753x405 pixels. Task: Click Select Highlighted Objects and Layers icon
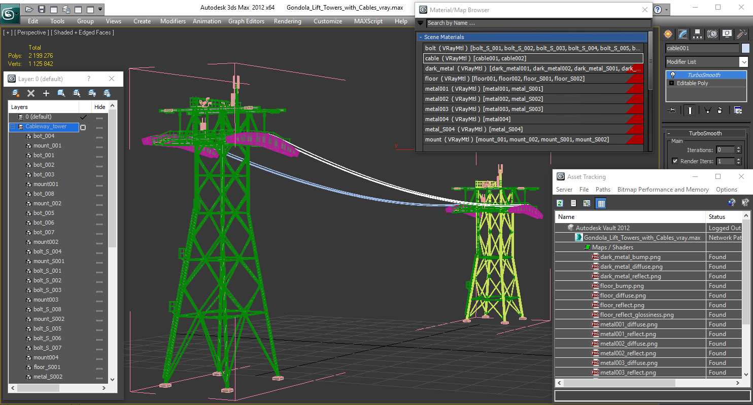[61, 93]
